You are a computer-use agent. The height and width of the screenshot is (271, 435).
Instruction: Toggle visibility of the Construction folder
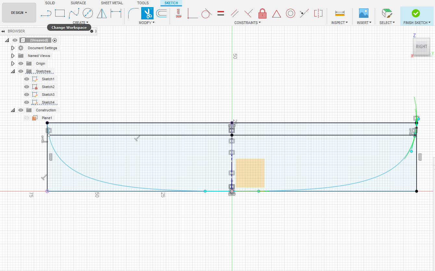[21, 110]
